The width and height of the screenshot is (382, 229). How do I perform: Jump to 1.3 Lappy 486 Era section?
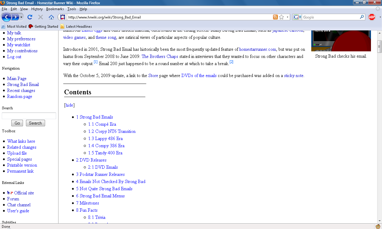105,139
